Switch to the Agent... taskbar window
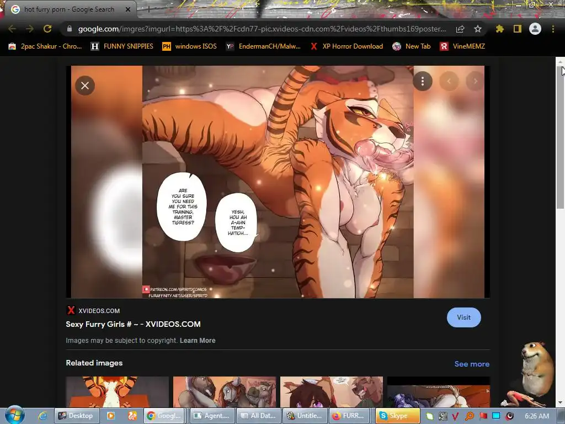The width and height of the screenshot is (565, 424). click(211, 416)
